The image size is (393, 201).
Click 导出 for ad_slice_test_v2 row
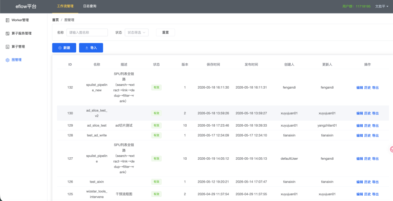[x=375, y=113]
